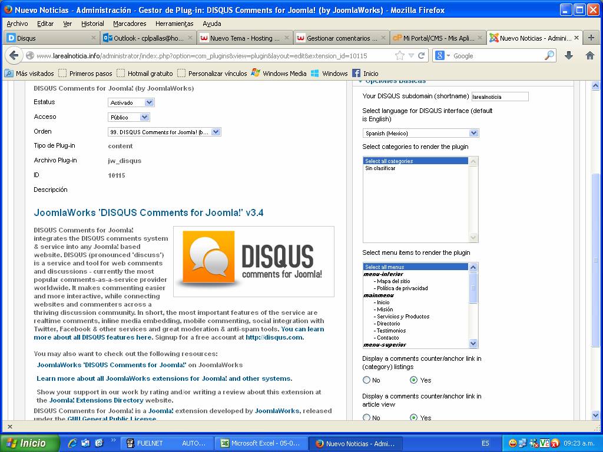Open 'Learn more about all JoomlaWorks extensions' link

[164, 378]
